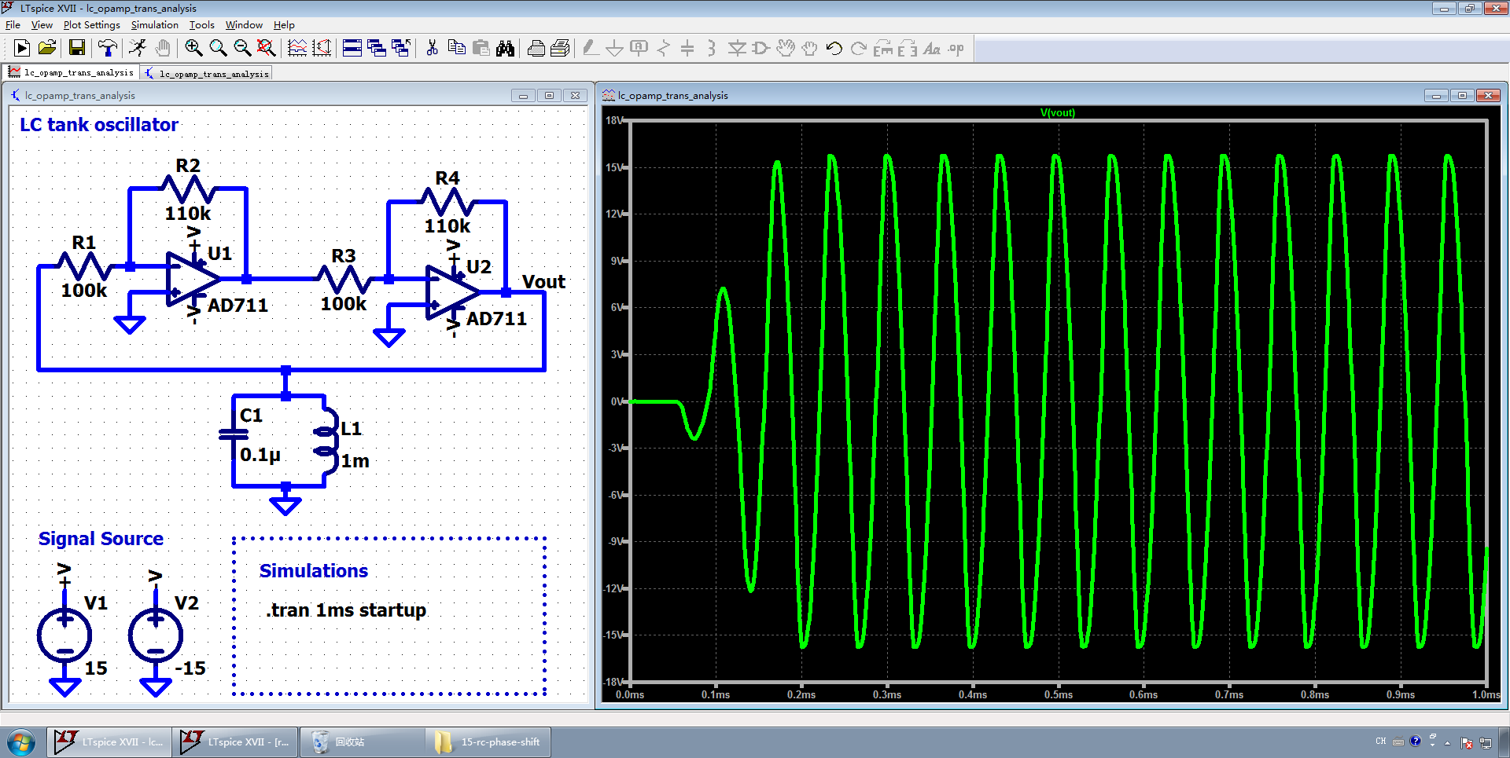1510x758 pixels.
Task: Open the Simulation menu
Action: tap(154, 25)
